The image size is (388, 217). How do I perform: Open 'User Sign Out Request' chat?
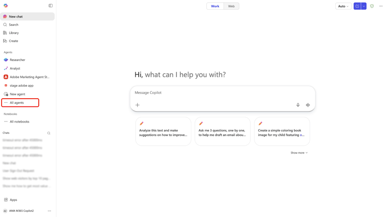click(19, 171)
